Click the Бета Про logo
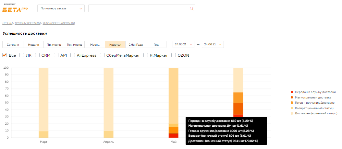Image resolution: width=342 pixels, height=149 pixels. (x=15, y=9)
